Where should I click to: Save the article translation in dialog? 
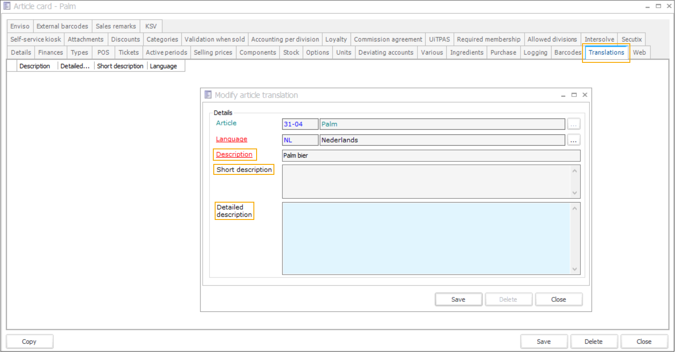click(459, 300)
